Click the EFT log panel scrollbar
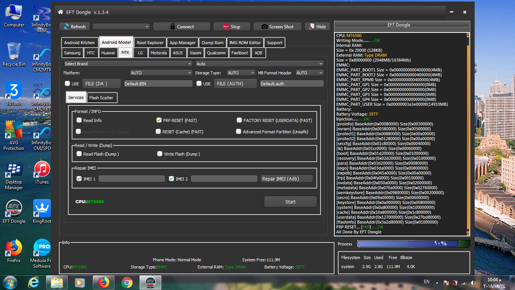515x290 pixels. 468,134
